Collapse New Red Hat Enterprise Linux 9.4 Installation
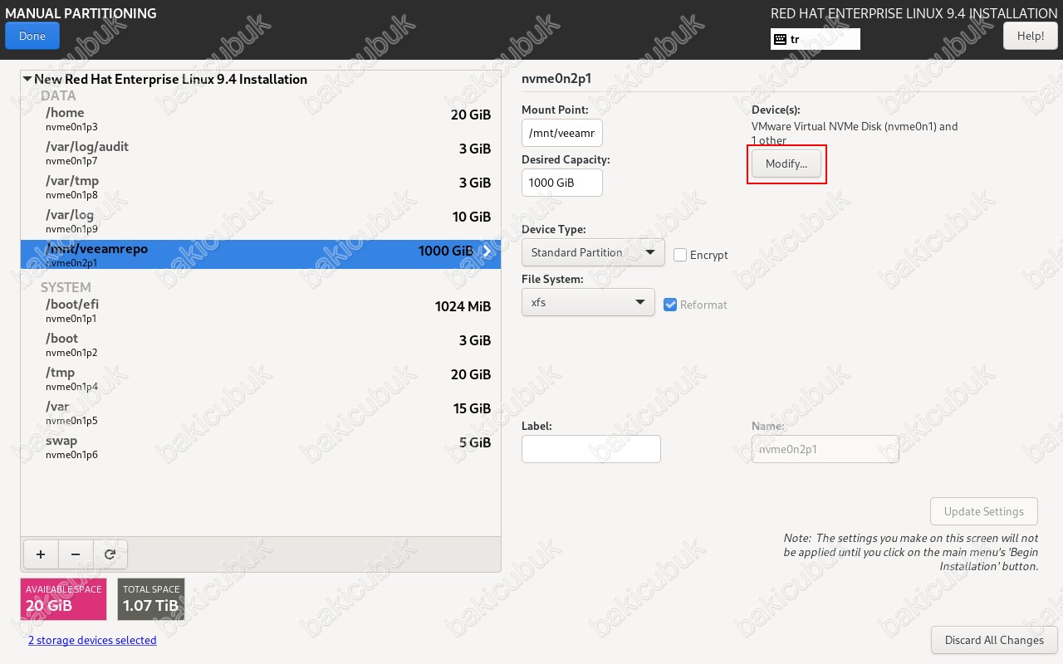The image size is (1063, 664). pyautogui.click(x=27, y=80)
